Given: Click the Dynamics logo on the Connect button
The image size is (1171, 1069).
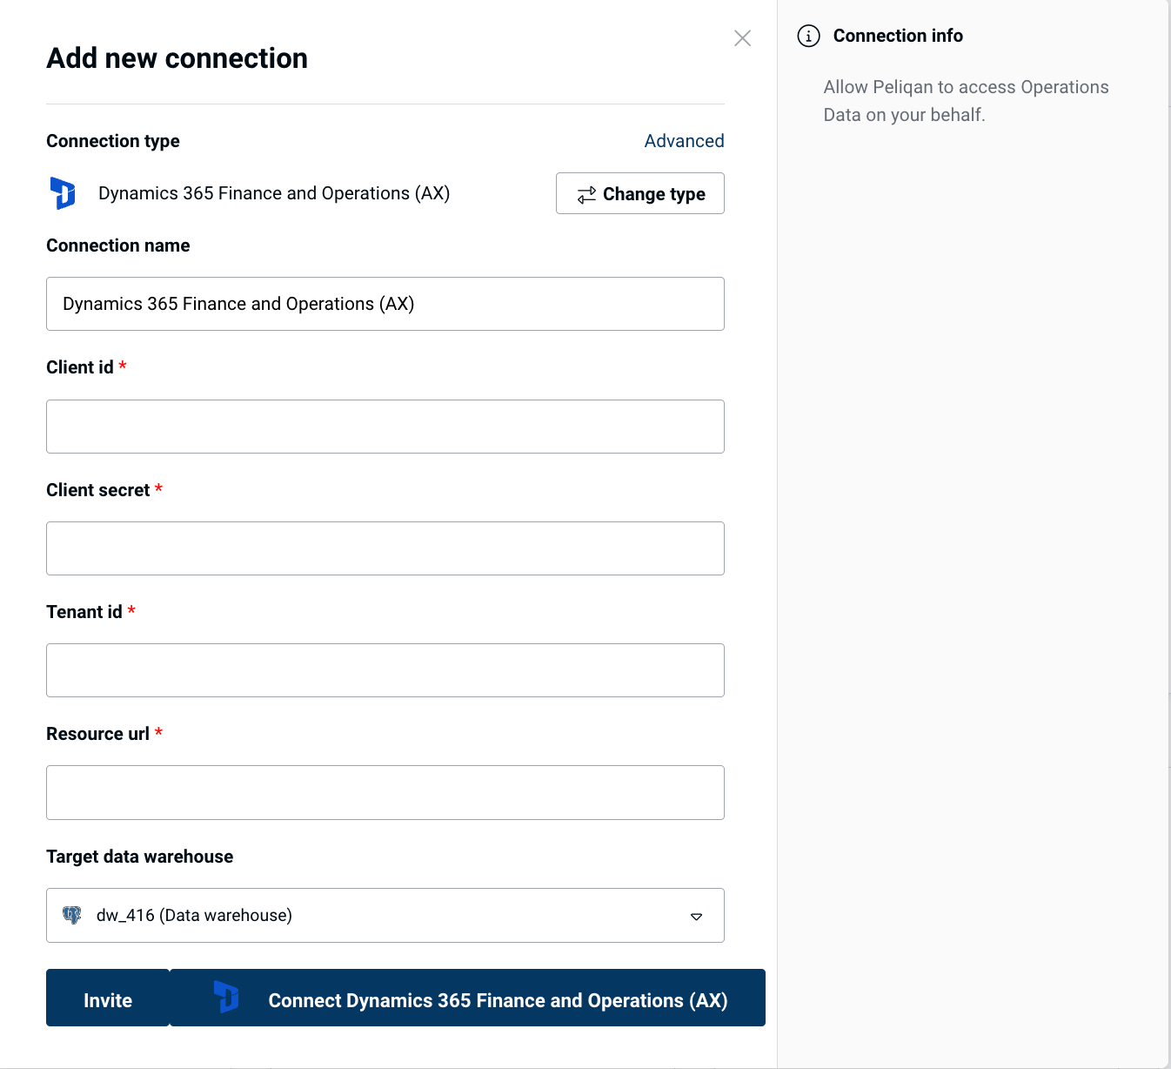Looking at the screenshot, I should tap(226, 998).
